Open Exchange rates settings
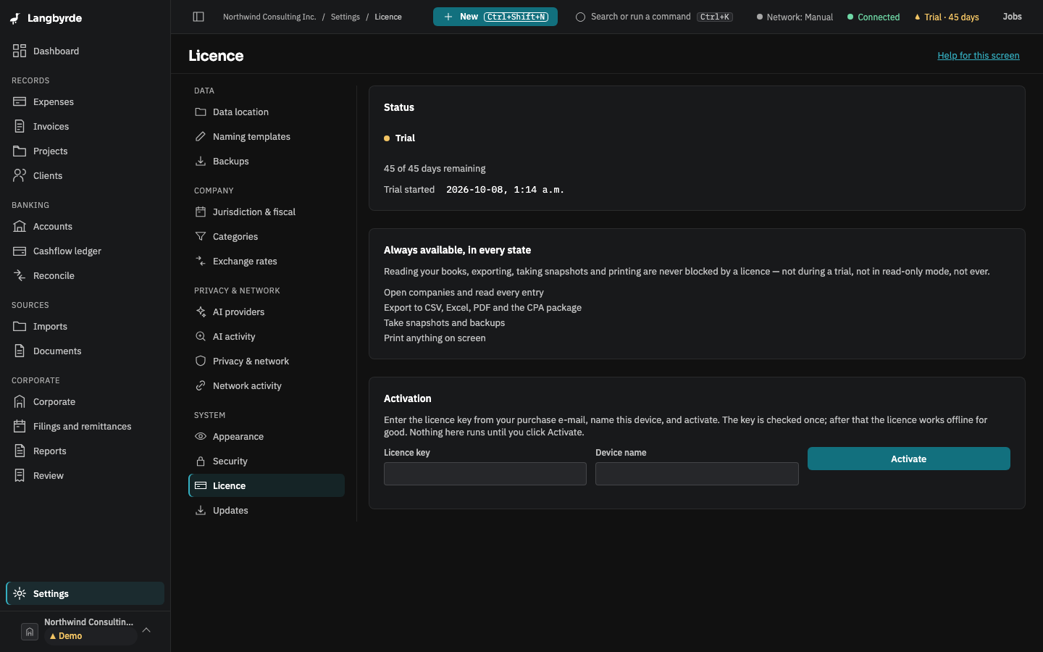The width and height of the screenshot is (1043, 652). [x=267, y=261]
